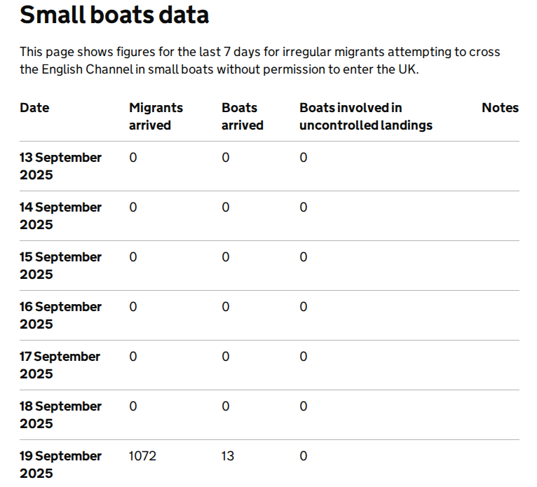Select the 13 September 2025 row label
Screen dimensions: 537x487
pyautogui.click(x=60, y=166)
